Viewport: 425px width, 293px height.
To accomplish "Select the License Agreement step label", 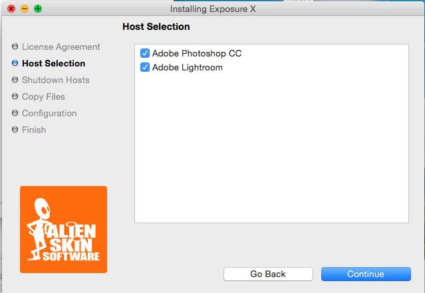I will coord(61,47).
